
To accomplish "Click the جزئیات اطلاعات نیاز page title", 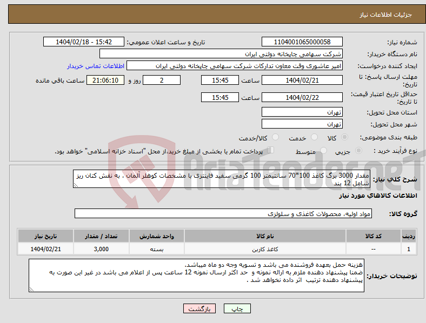I will pos(386,15).
